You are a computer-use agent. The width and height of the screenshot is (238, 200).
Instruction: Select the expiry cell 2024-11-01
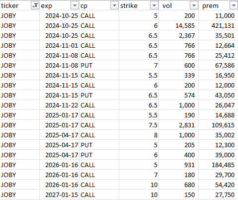[59, 45]
